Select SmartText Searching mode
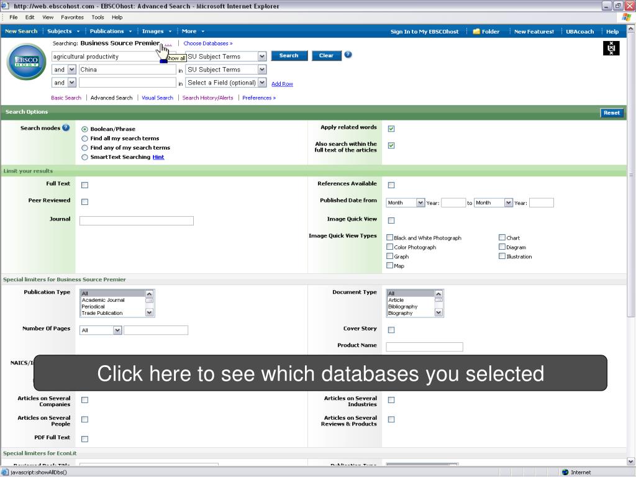 pos(84,157)
